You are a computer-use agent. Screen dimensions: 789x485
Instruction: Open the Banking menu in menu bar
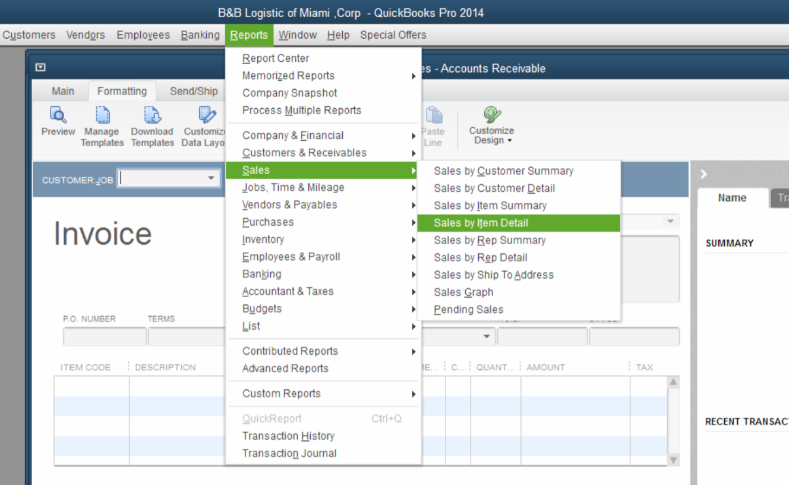(200, 35)
